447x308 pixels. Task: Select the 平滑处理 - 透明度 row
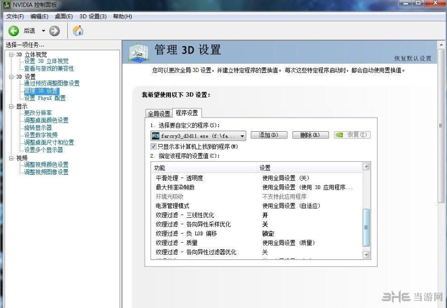pos(257,178)
